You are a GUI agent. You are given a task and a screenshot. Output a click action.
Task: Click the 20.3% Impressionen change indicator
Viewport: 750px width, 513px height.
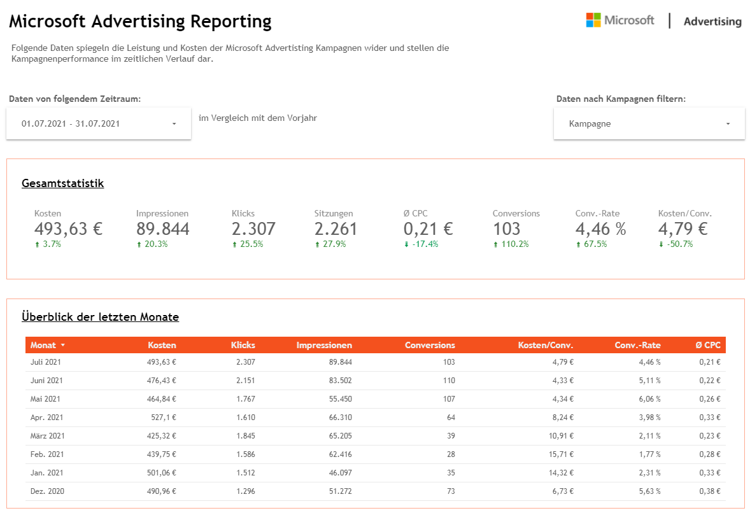152,244
